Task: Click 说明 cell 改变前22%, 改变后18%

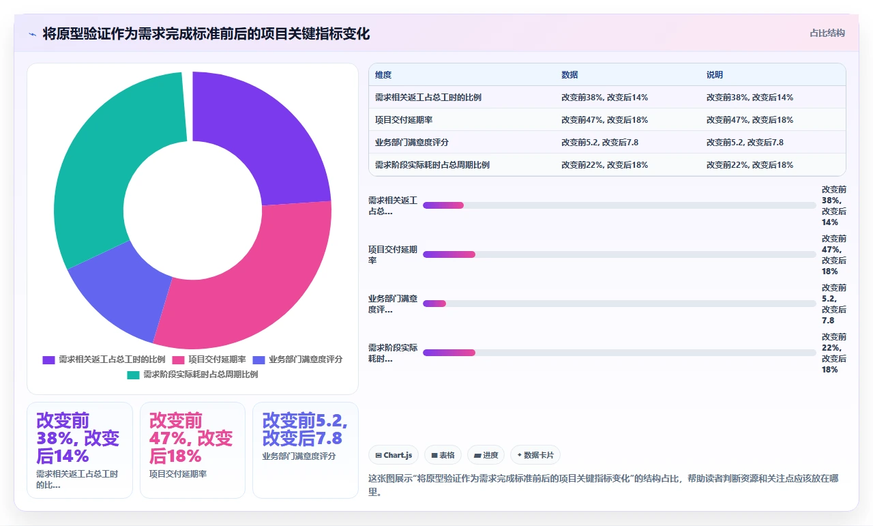Action: pos(773,165)
